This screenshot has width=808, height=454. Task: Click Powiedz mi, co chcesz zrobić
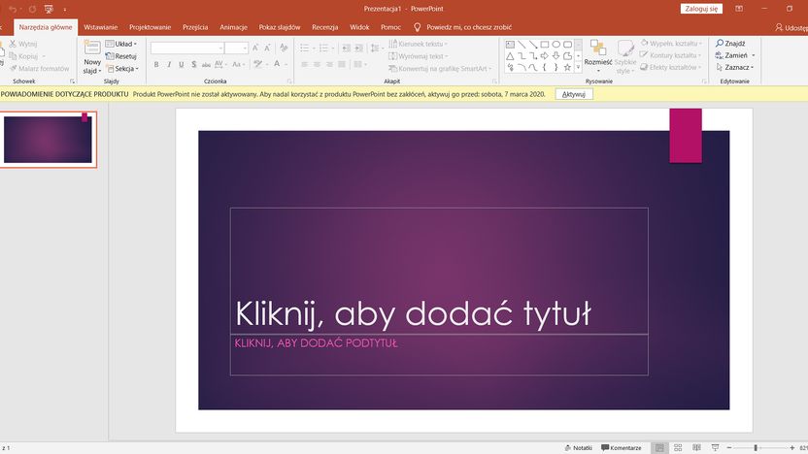pos(462,27)
